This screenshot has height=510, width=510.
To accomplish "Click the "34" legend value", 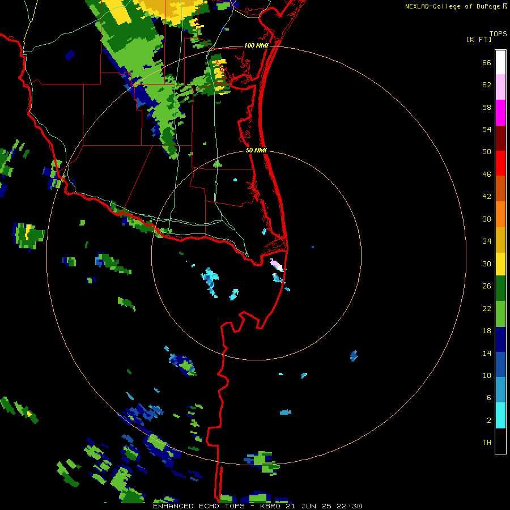I will (487, 241).
